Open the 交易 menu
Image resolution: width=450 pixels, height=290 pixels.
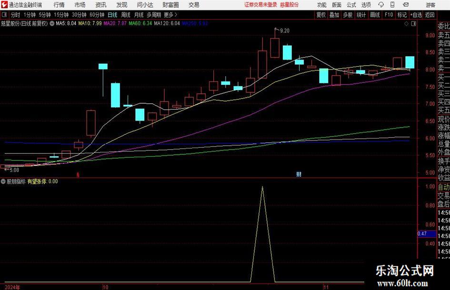(194, 5)
